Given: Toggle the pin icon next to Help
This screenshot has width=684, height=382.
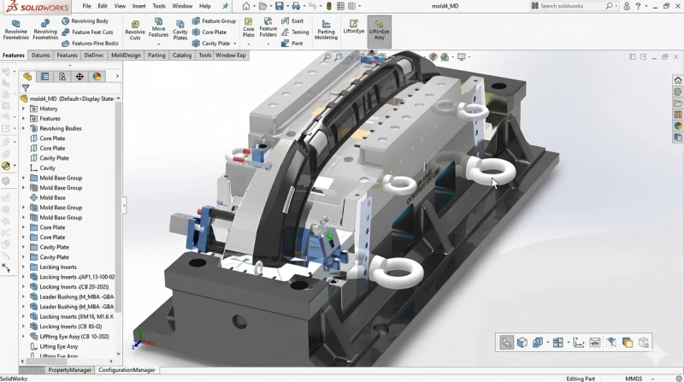Looking at the screenshot, I should pos(225,6).
